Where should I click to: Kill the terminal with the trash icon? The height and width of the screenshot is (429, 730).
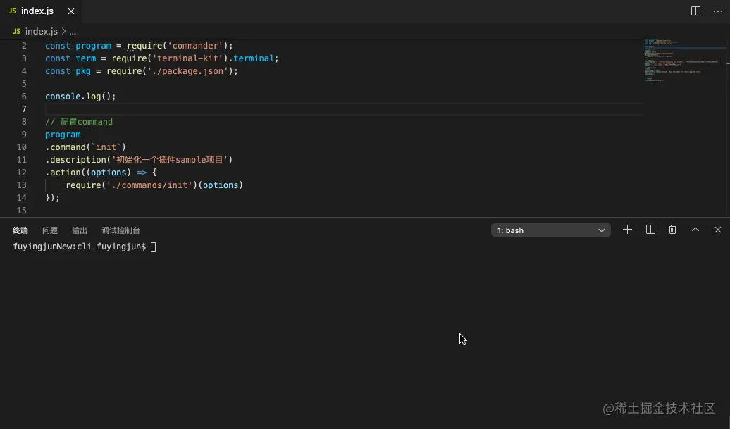[x=672, y=229]
